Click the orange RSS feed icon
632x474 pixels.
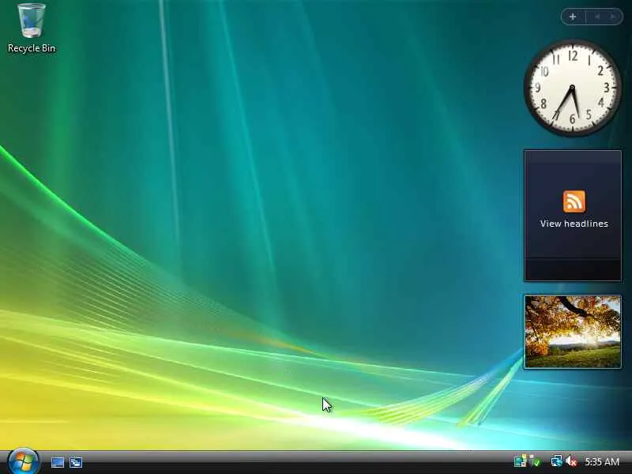(x=574, y=201)
